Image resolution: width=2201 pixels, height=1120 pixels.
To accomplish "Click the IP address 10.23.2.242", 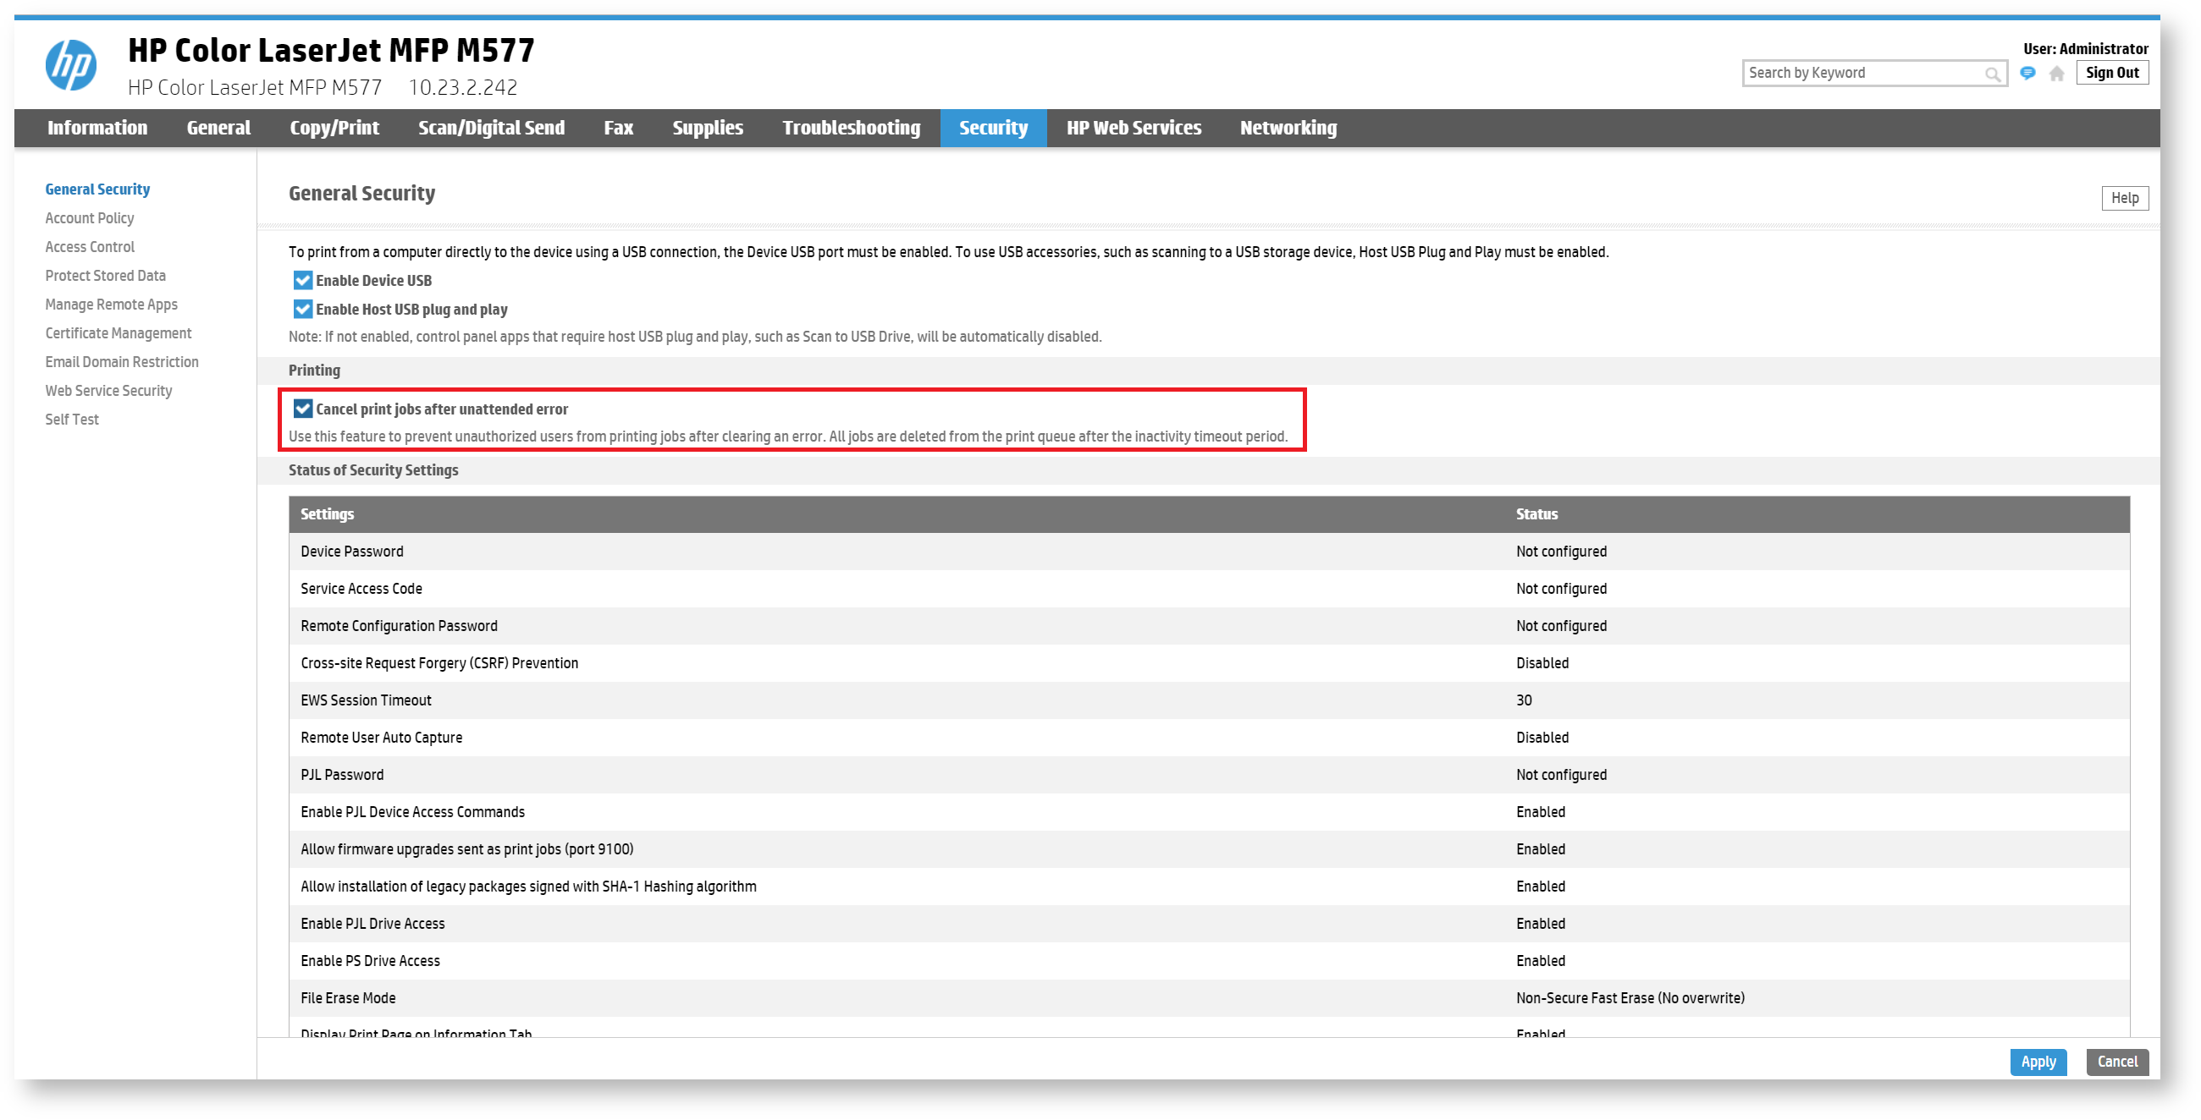I will 462,88.
